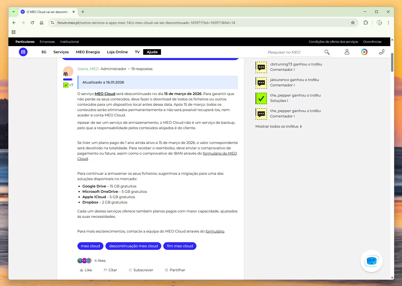Screen dimensions: 402x286
Task: Quote the post with Citar
Action: tap(110, 270)
